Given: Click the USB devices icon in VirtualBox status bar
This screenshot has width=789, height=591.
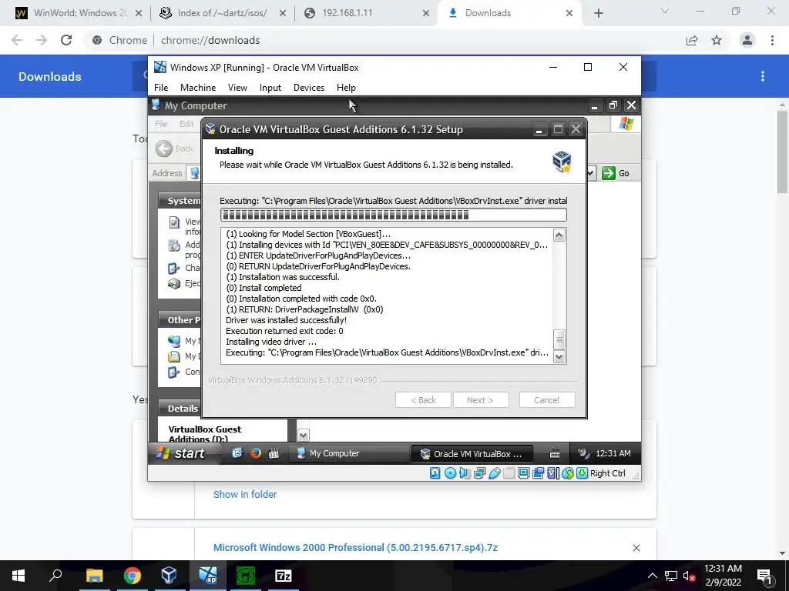Looking at the screenshot, I should tap(494, 473).
